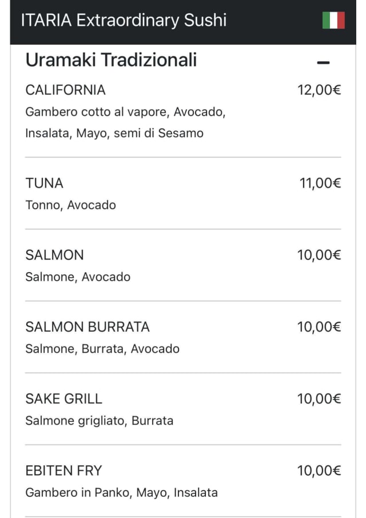Select the CALIFORNIA menu item
The image size is (366, 518).
tap(66, 90)
